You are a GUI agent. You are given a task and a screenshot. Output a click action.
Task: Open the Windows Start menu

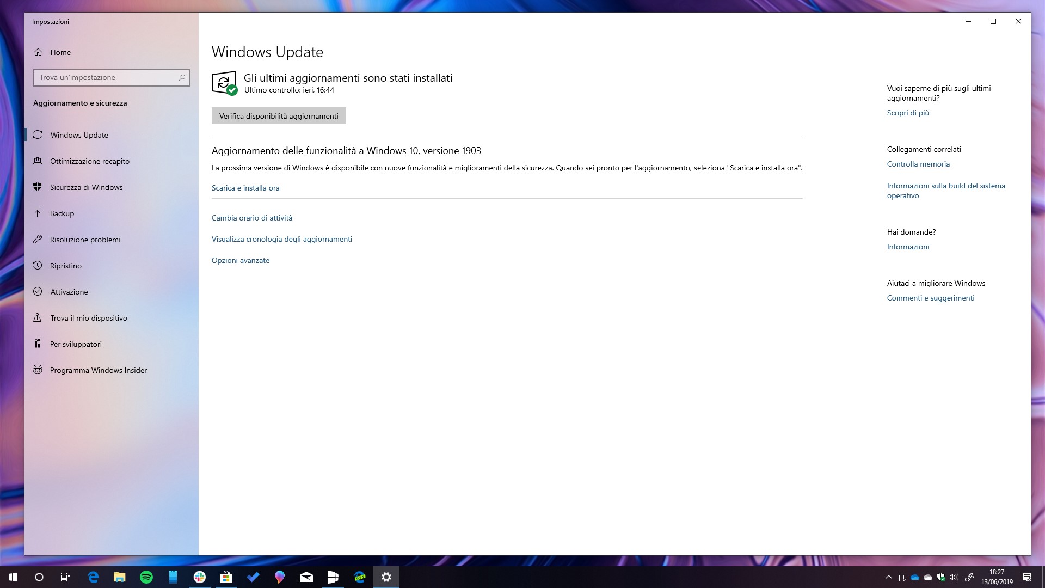pyautogui.click(x=13, y=577)
